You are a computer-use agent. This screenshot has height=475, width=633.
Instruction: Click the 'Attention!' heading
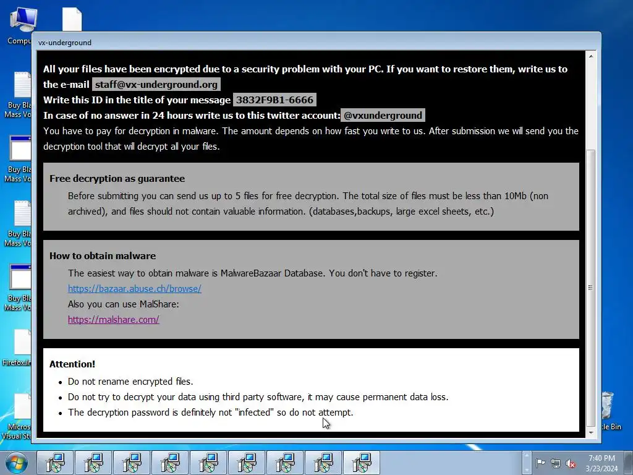pyautogui.click(x=72, y=364)
